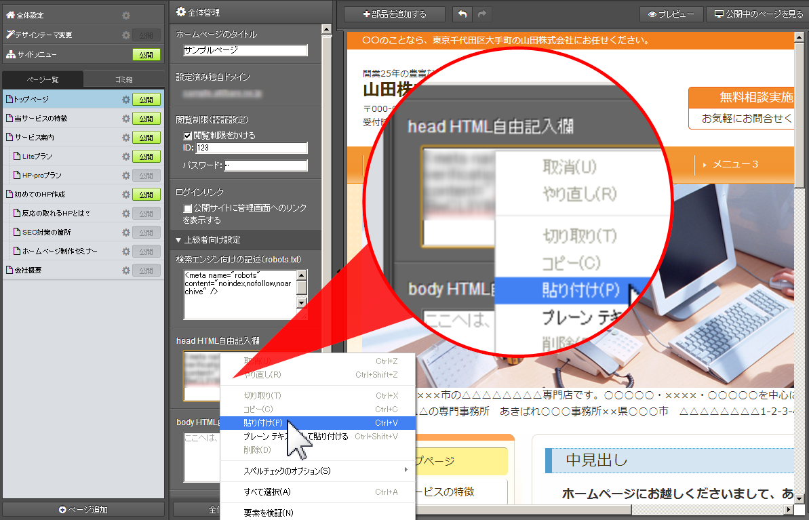Viewport: 809px width, 520px height.
Task: Choose やり直し(R) from the context menu
Action: [317, 374]
